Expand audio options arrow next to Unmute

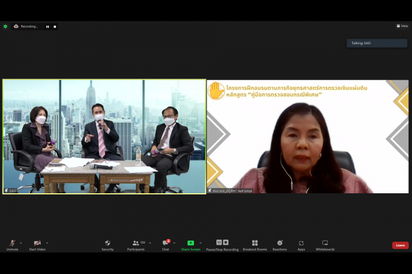[x=21, y=243]
